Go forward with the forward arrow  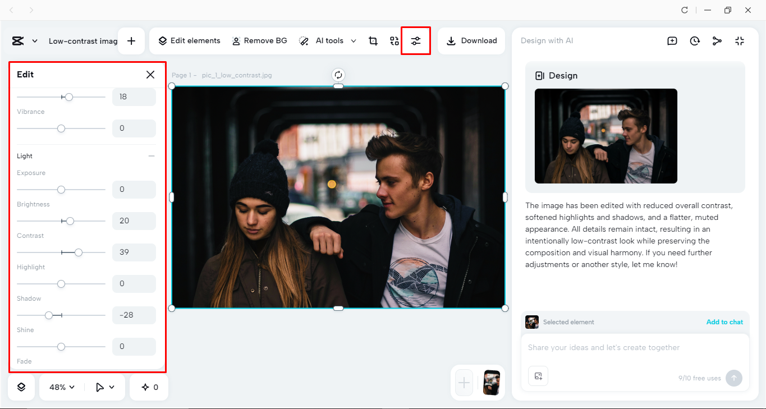[x=31, y=10]
